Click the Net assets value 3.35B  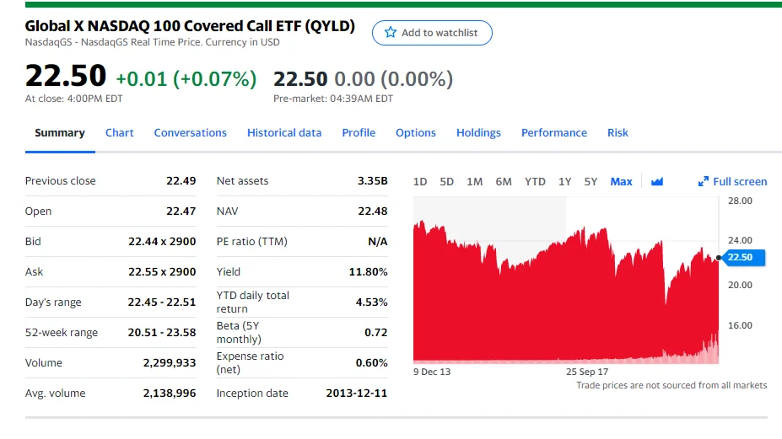click(373, 181)
